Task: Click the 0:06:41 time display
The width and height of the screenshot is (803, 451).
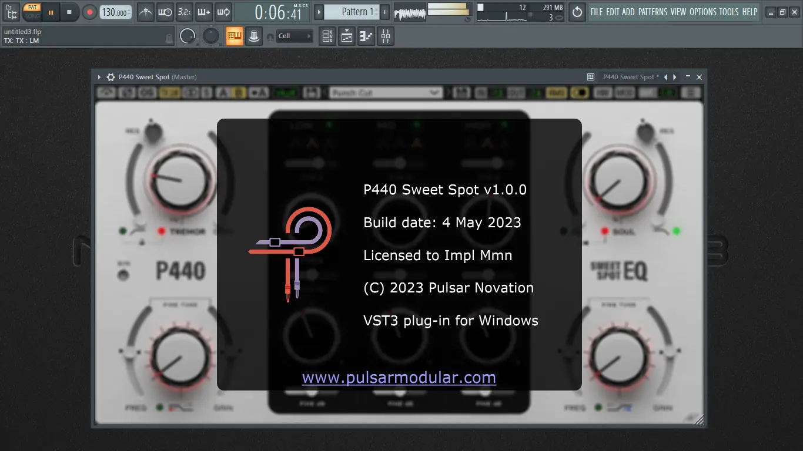Action: pyautogui.click(x=277, y=12)
